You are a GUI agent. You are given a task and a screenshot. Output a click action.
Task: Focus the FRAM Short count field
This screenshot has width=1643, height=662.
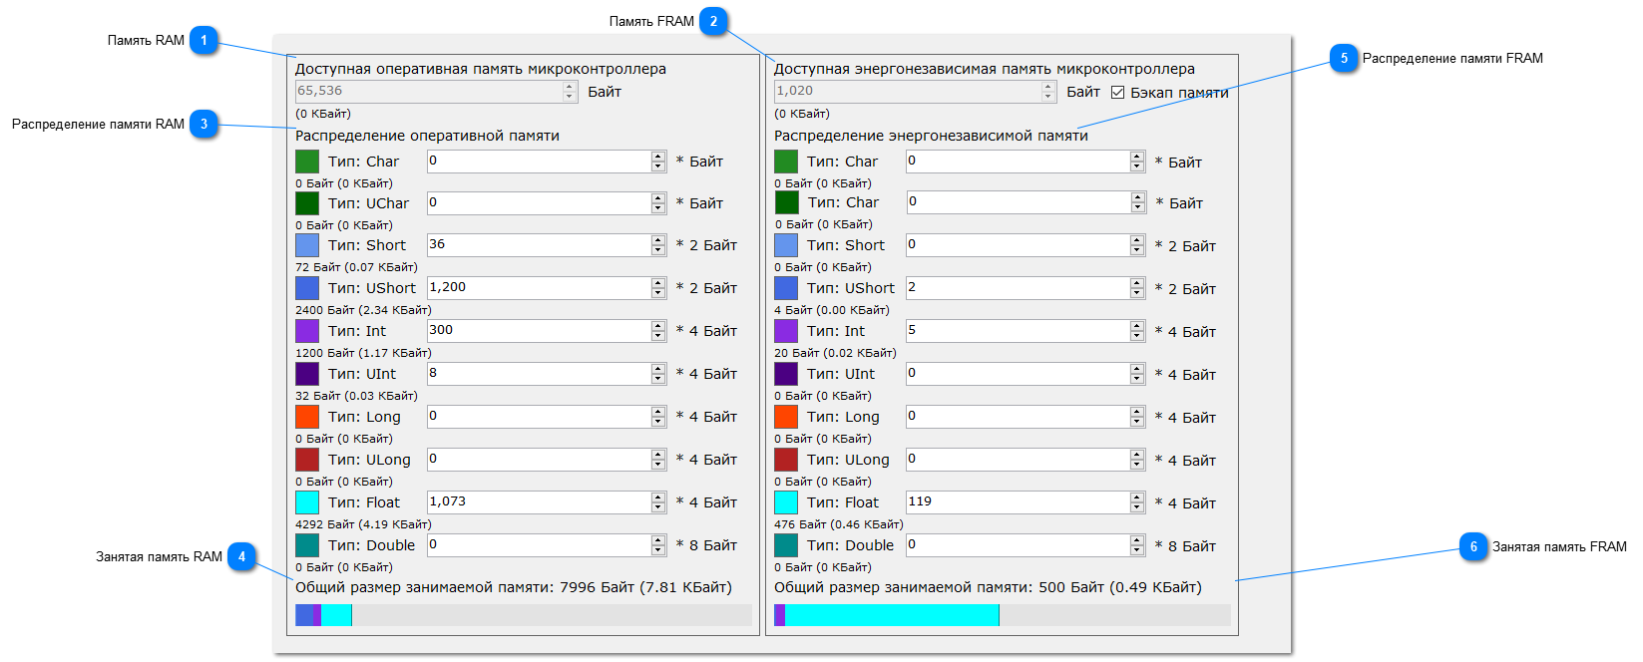tap(1026, 245)
